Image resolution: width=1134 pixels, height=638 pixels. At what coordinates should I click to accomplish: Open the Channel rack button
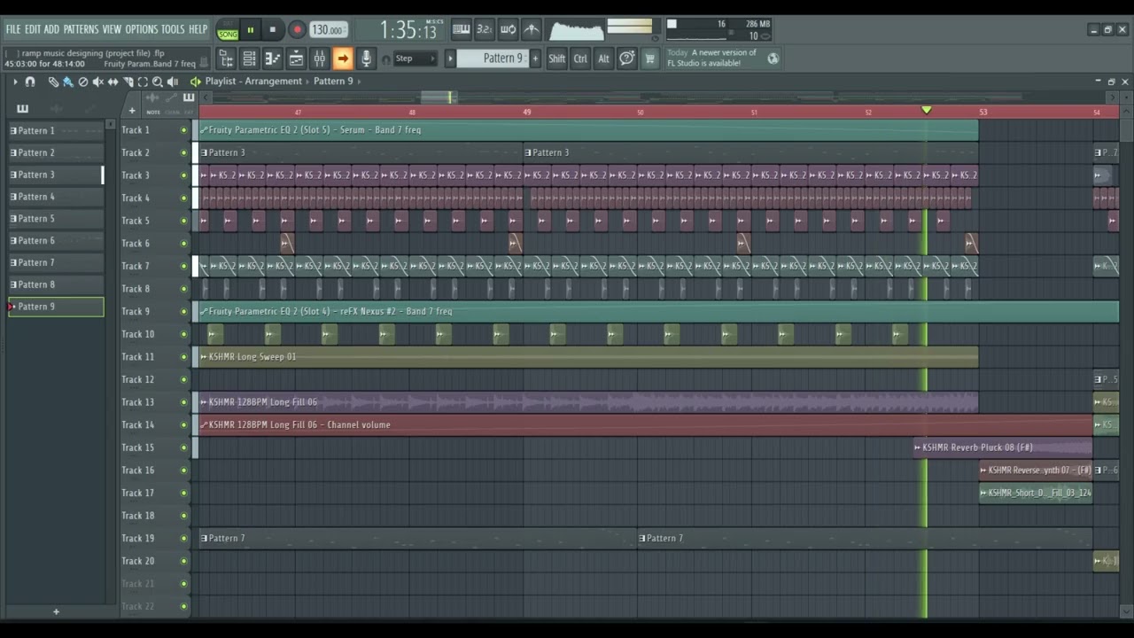click(249, 58)
